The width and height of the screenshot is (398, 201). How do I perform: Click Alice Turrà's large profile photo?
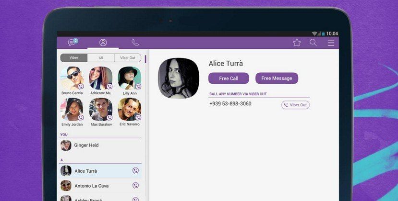pyautogui.click(x=179, y=78)
